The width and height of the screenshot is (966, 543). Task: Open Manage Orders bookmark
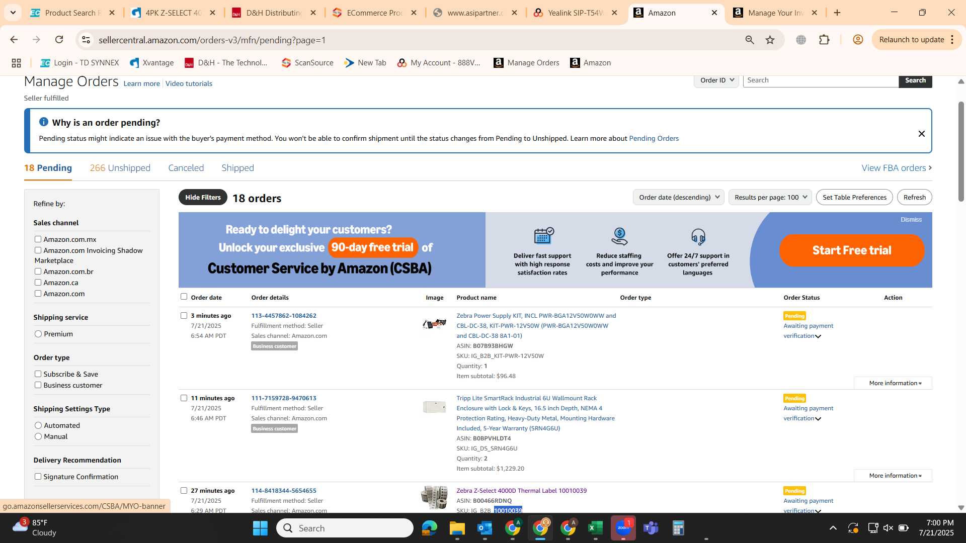526,63
